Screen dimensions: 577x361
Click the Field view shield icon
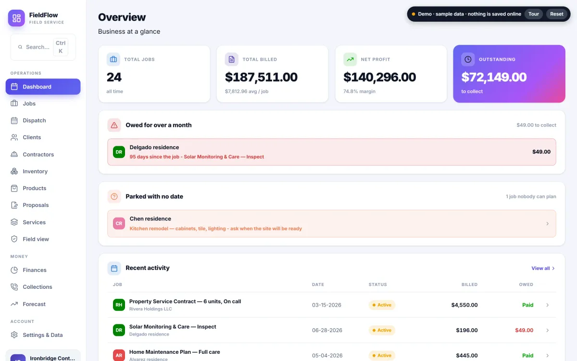click(x=14, y=239)
